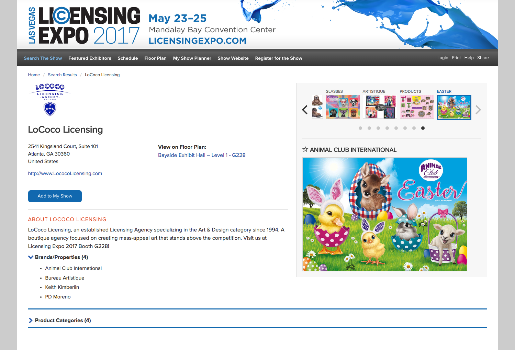Image resolution: width=515 pixels, height=350 pixels.
Task: Open Search The Show menu item
Action: click(43, 58)
